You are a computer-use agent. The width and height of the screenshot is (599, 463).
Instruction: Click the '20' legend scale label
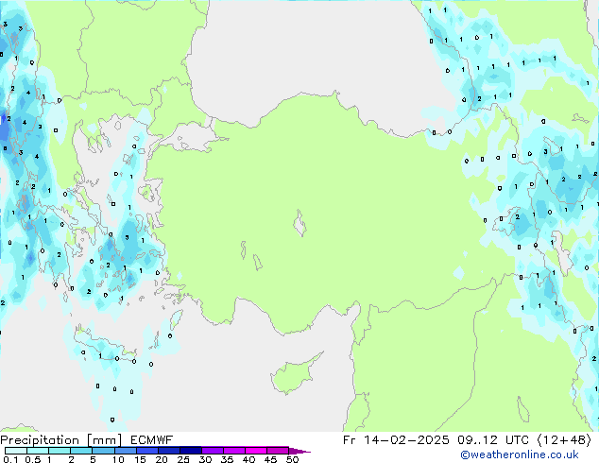pyautogui.click(x=162, y=459)
